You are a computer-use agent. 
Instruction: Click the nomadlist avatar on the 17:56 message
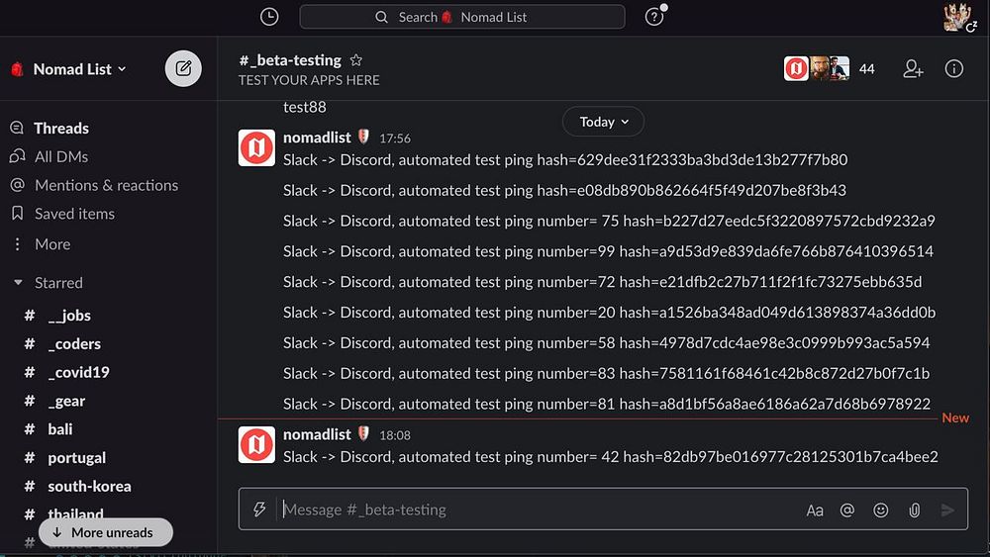point(256,147)
